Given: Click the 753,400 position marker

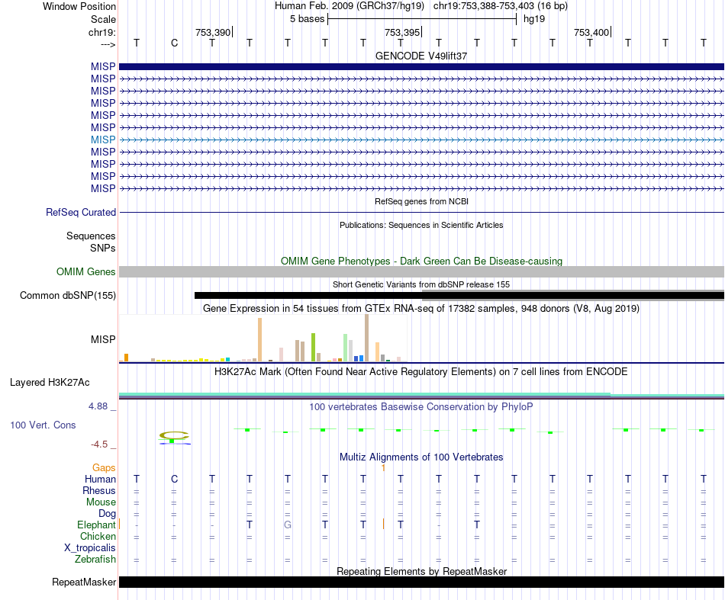Looking at the screenshot, I should tap(592, 32).
